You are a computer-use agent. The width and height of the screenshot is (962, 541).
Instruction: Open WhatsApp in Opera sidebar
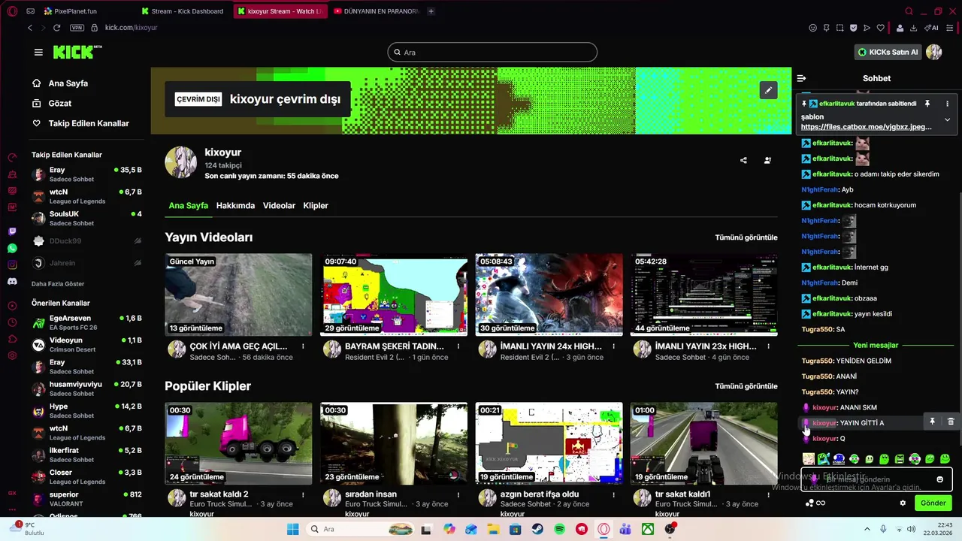point(12,248)
